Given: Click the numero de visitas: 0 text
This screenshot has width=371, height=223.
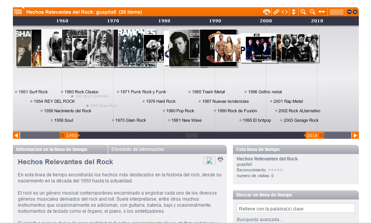Looking at the screenshot, I should [255, 176].
